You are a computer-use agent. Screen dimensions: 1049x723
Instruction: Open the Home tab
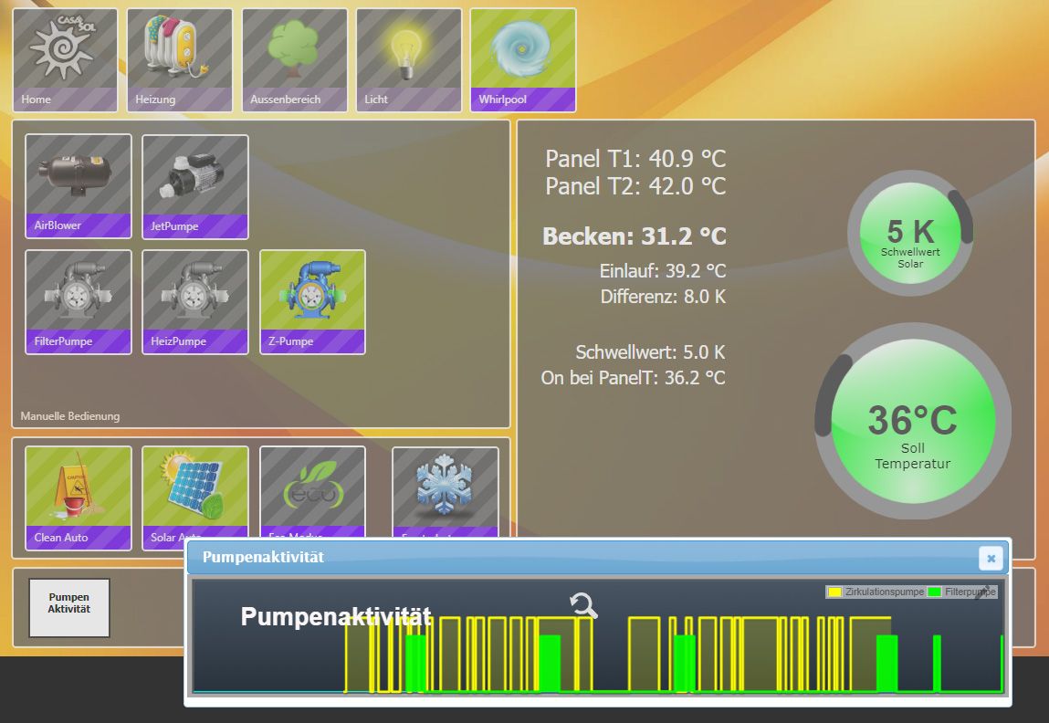pyautogui.click(x=65, y=60)
